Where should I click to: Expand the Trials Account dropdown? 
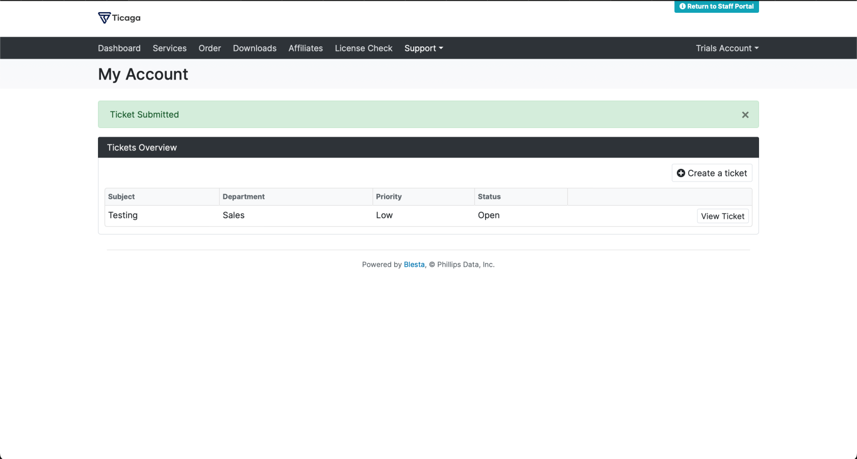[727, 48]
